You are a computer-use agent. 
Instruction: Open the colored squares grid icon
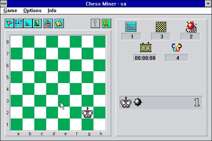[x=18, y=24]
